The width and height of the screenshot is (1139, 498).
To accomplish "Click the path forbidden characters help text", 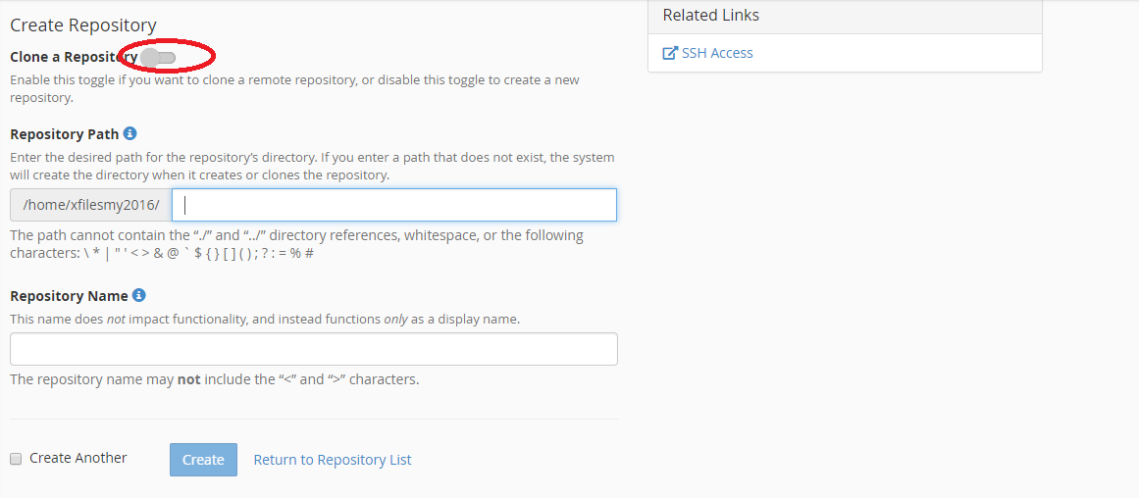I will (296, 244).
